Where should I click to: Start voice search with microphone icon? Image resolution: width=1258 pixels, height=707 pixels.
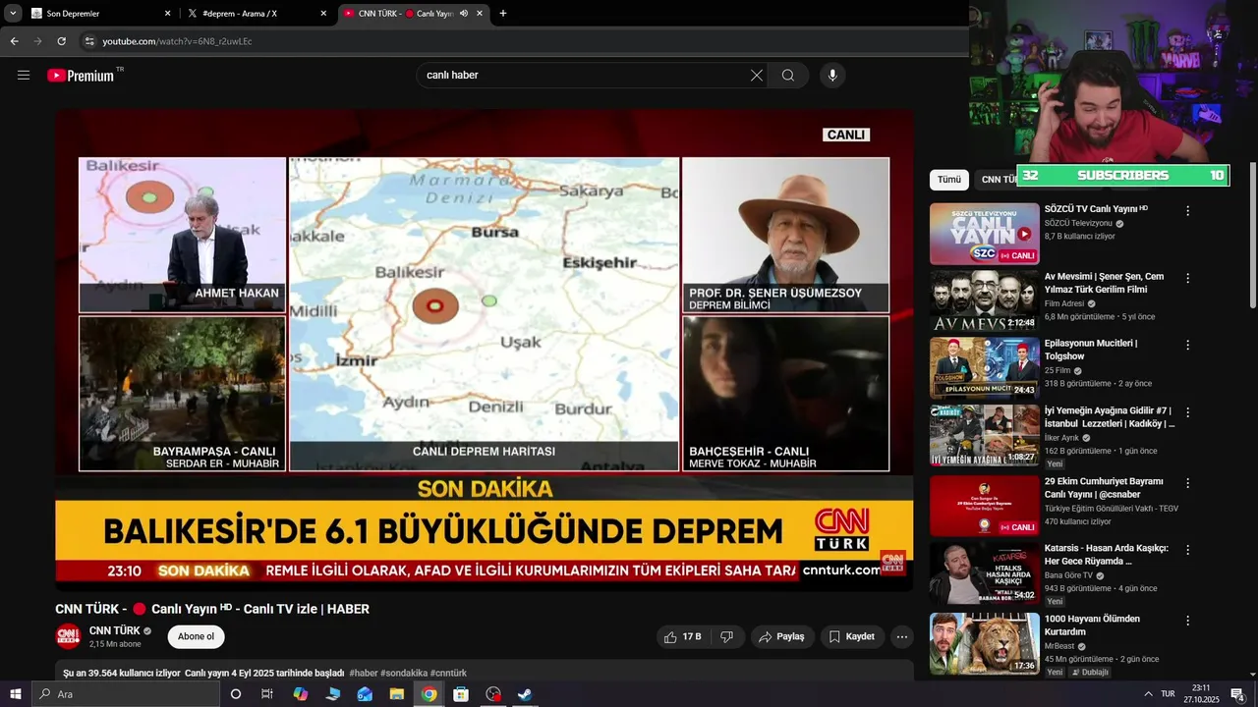(x=832, y=76)
